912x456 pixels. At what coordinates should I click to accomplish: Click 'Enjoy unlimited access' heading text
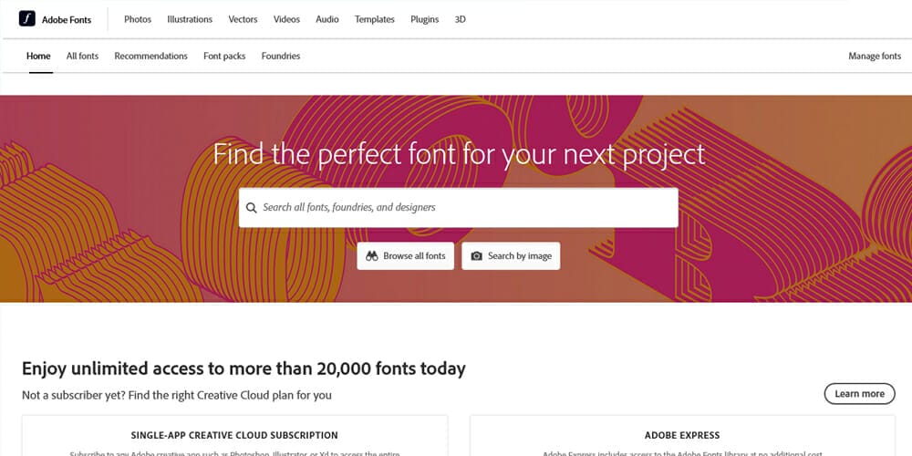pyautogui.click(x=244, y=368)
